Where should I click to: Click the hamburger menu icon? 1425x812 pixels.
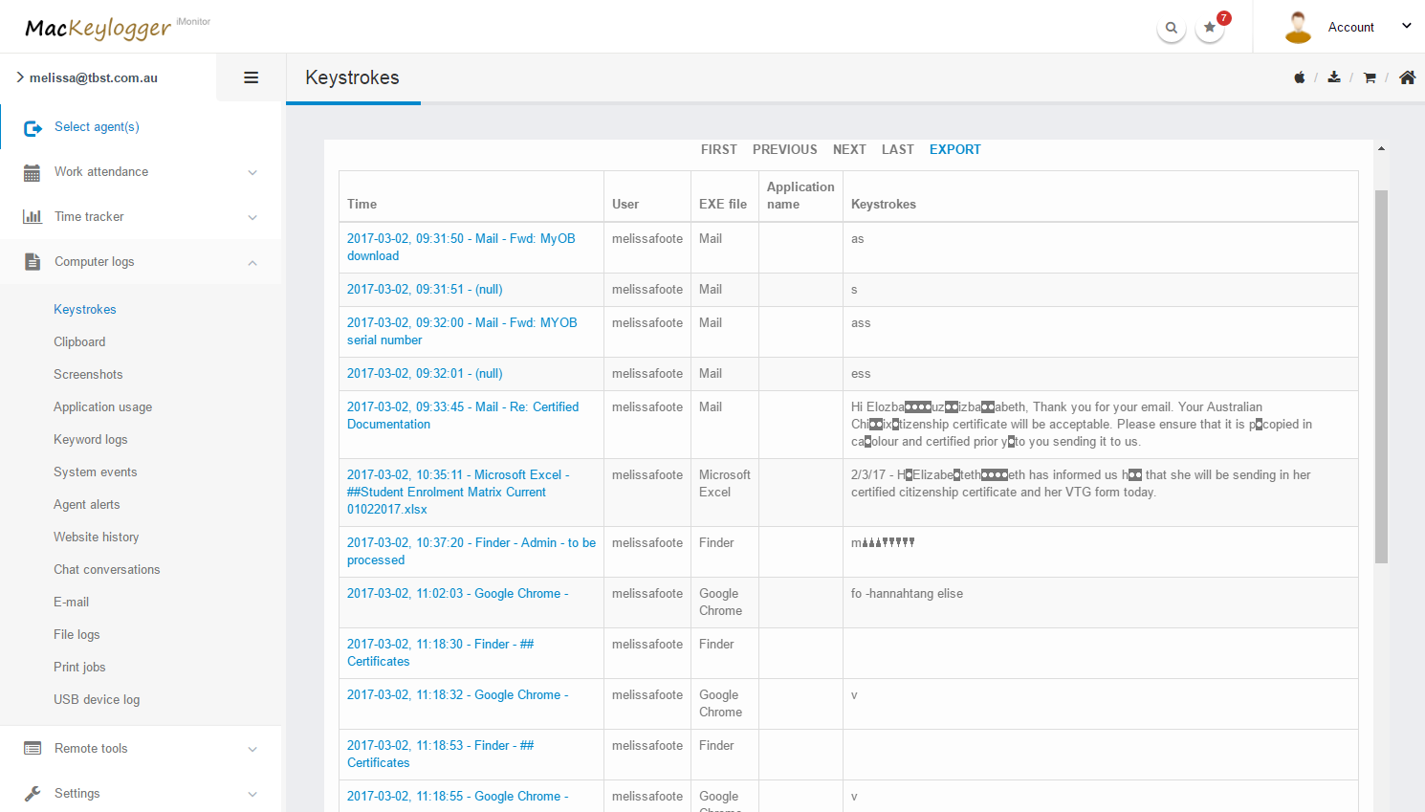251,77
